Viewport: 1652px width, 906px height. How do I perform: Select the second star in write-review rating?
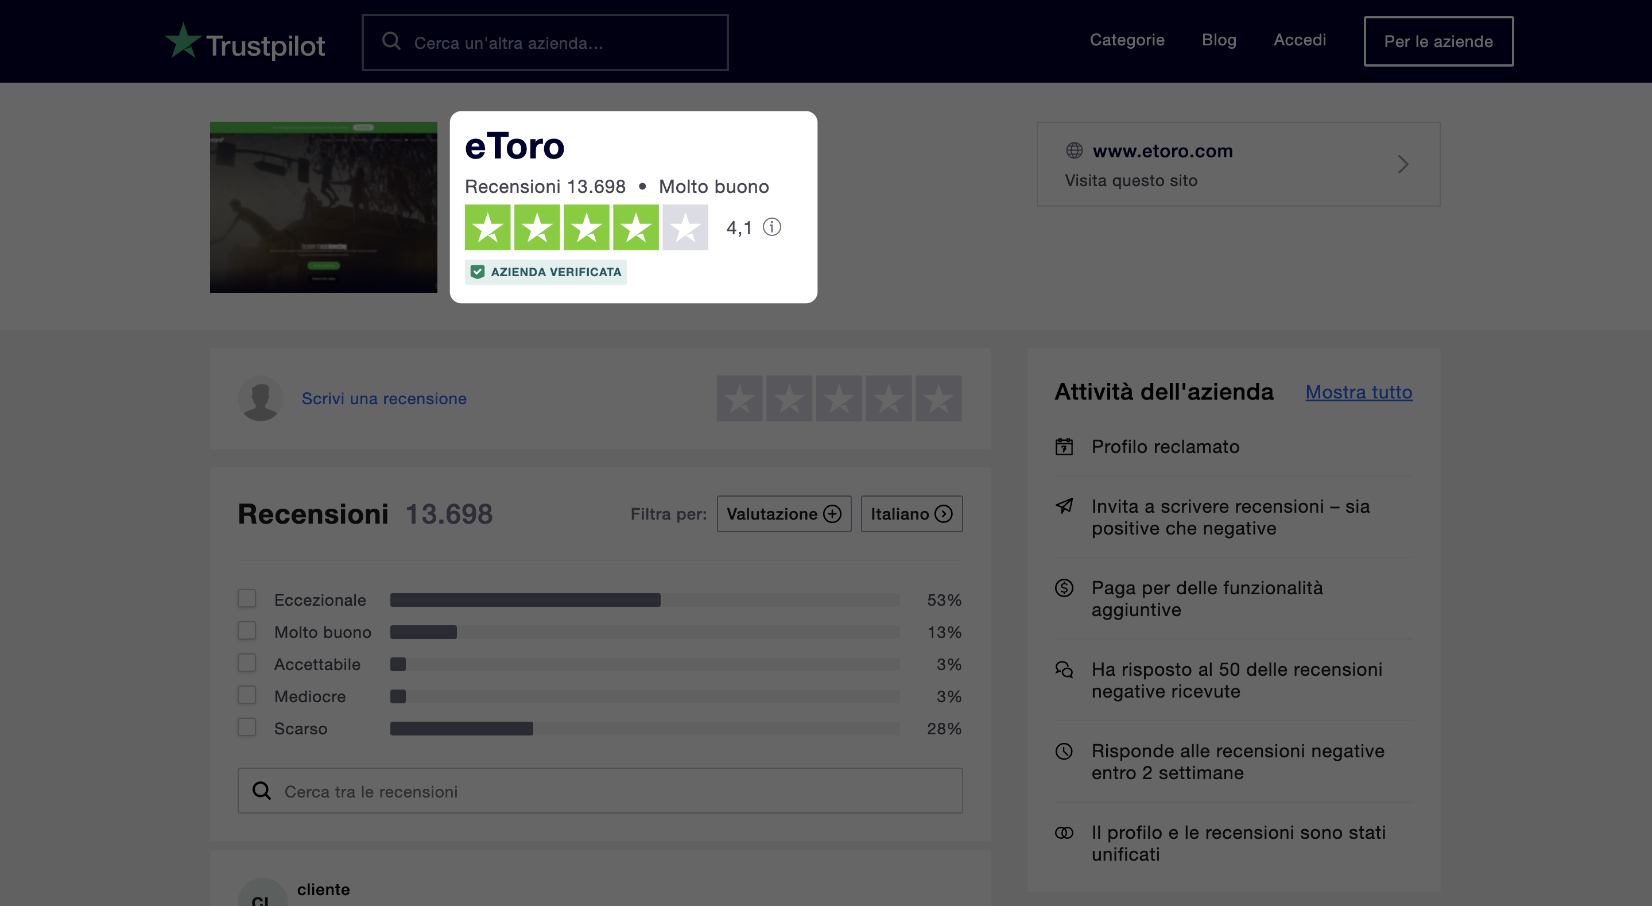click(x=789, y=398)
